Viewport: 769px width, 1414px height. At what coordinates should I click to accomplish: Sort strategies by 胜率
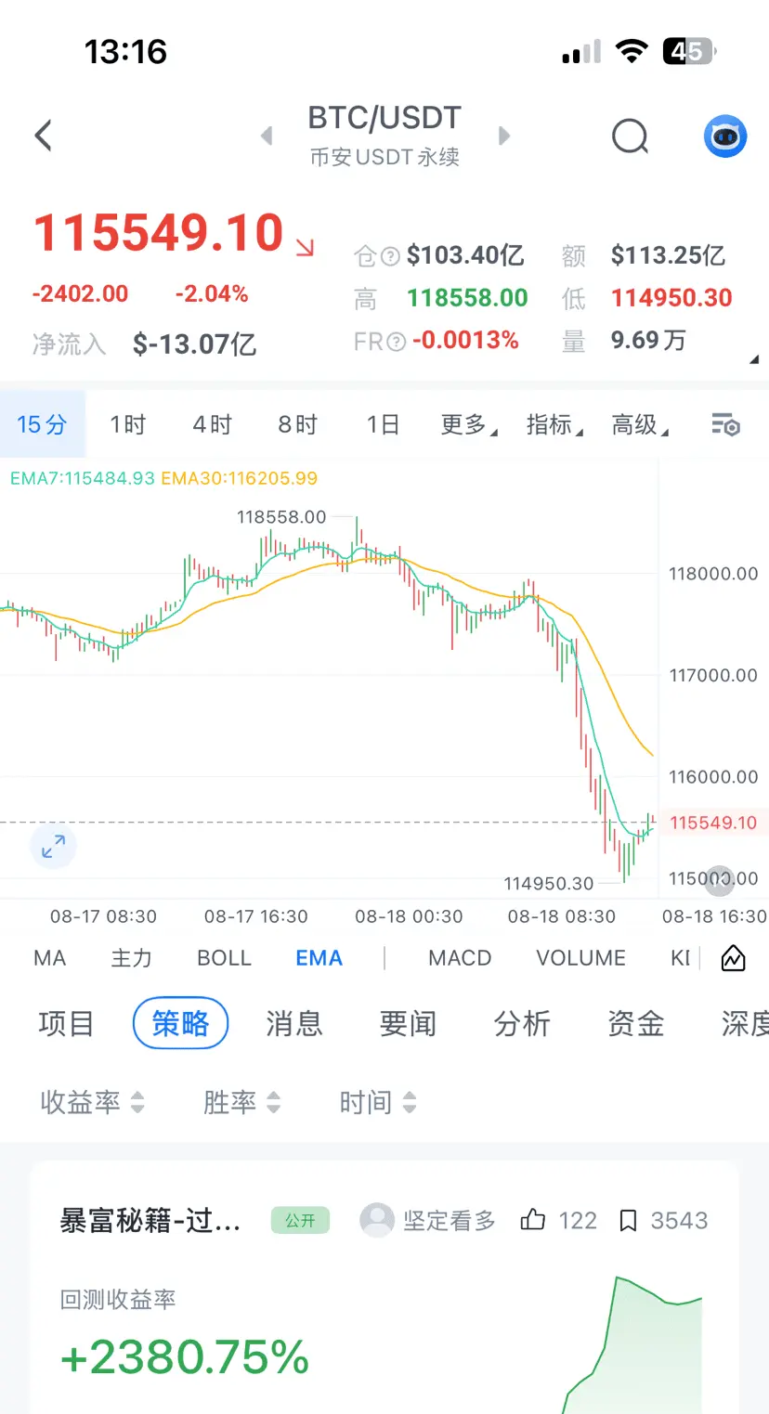point(241,1102)
